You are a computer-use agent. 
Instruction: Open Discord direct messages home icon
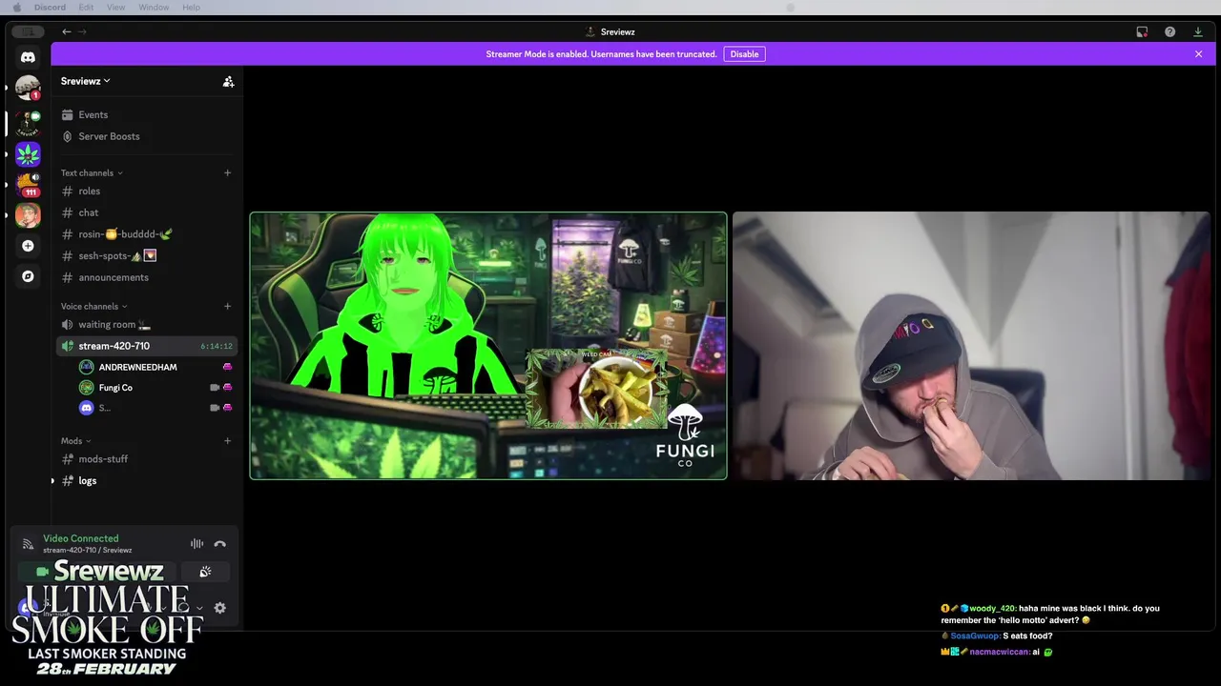tap(28, 57)
